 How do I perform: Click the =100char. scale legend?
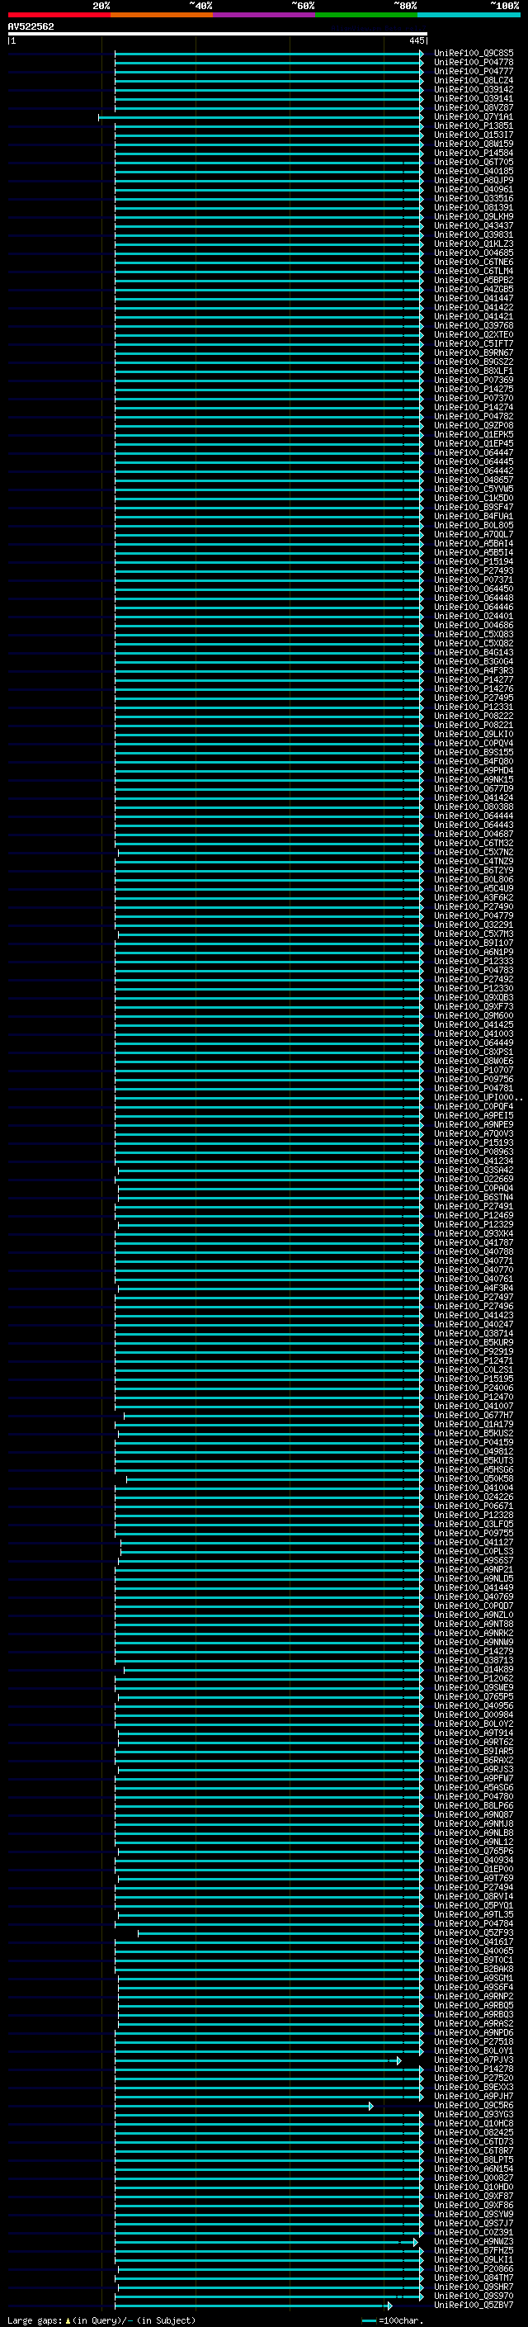pos(394,2320)
